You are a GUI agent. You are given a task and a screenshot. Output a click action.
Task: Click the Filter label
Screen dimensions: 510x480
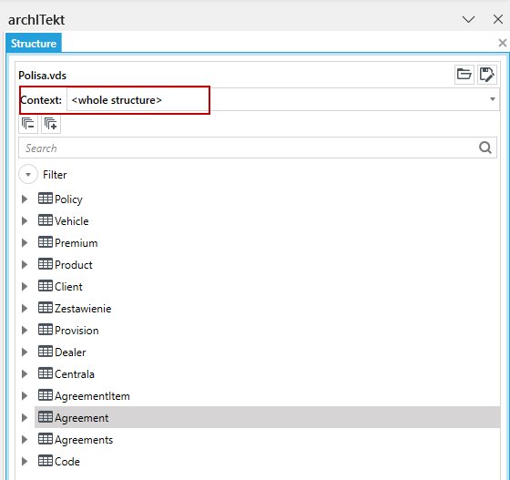coord(55,175)
